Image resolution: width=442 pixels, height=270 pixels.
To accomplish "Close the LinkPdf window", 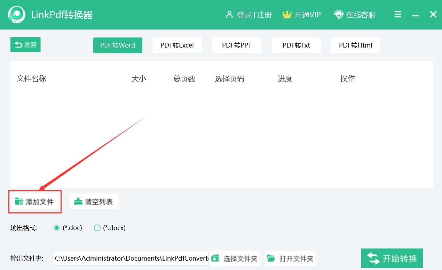I will pos(433,14).
